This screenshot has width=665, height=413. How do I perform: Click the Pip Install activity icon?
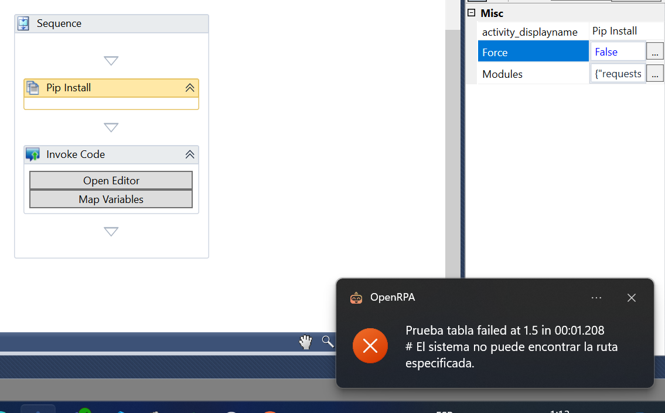click(33, 88)
